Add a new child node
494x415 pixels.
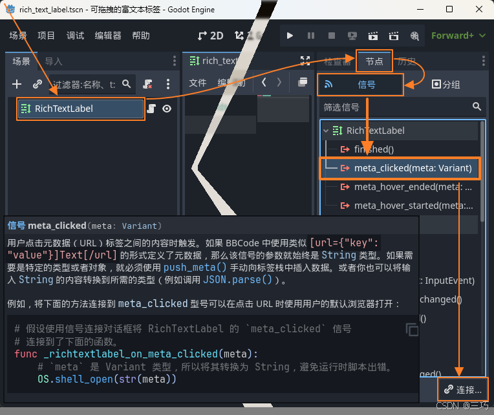tap(17, 84)
